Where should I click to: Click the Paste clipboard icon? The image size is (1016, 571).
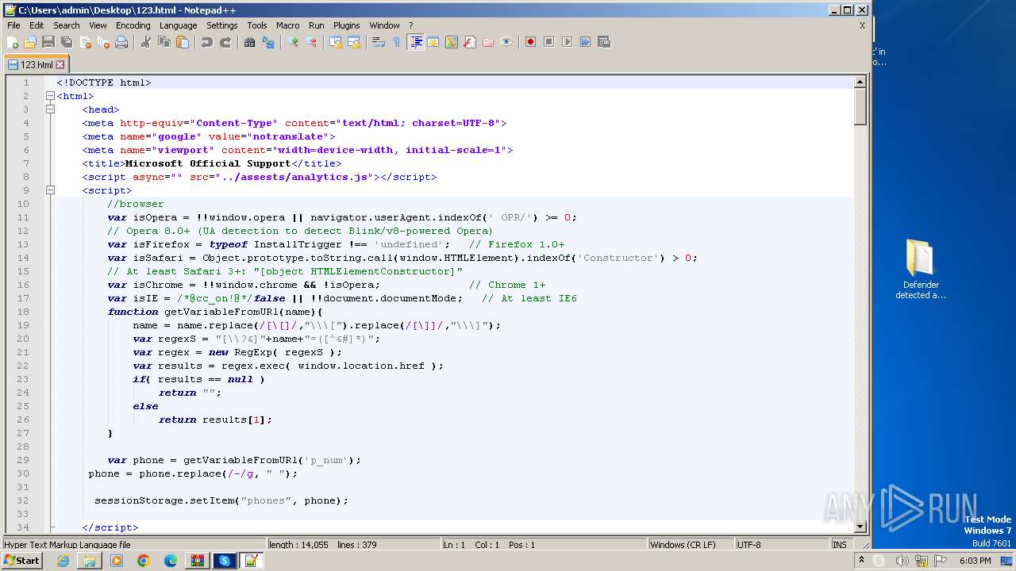pos(183,42)
